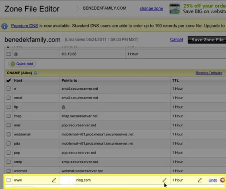Viewport: 226px width, 189px height.
Task: Edit the ning.com points-to pencil icon
Action: pos(164,180)
